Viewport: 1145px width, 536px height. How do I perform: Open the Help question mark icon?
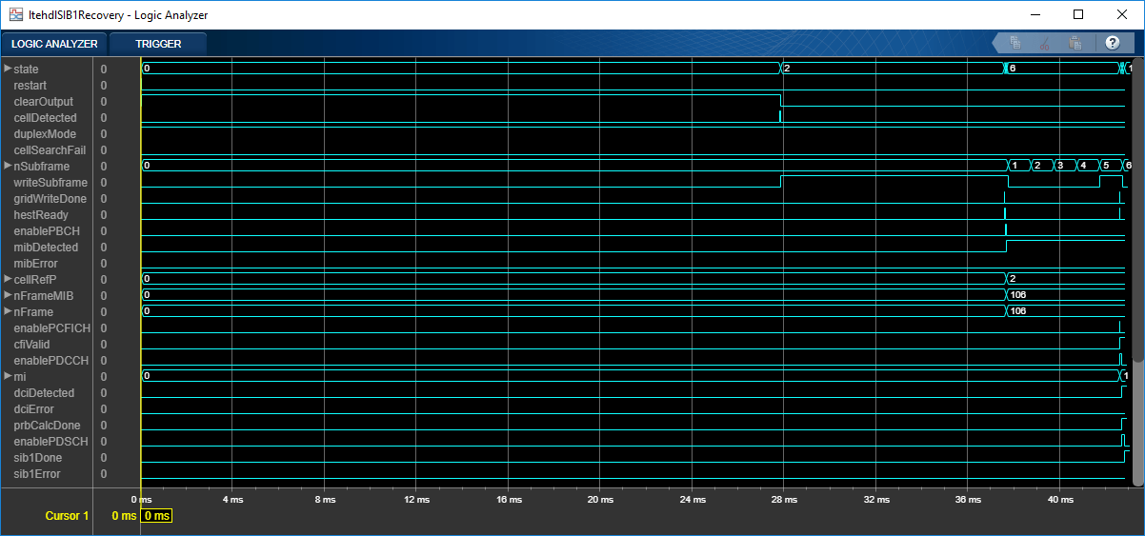1113,43
